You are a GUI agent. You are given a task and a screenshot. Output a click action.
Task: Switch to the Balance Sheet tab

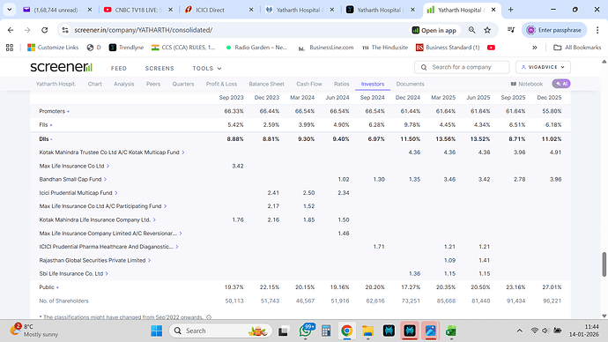266,84
